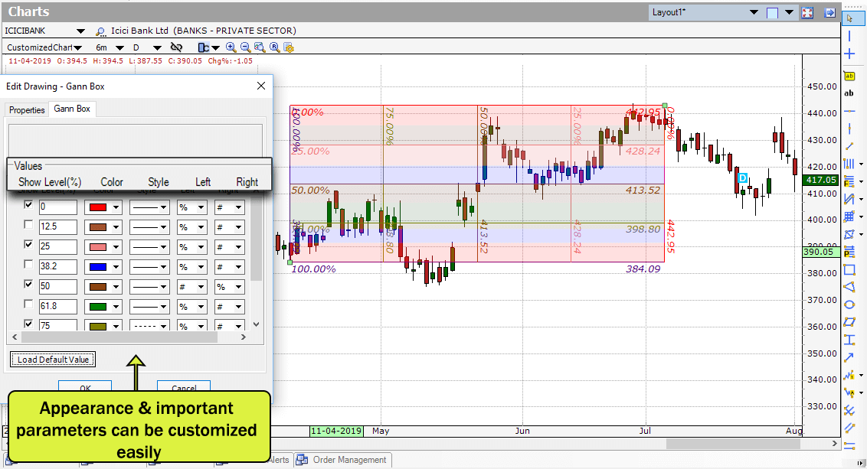The height and width of the screenshot is (469, 867).
Task: Uncheck the 75 level checkbox
Action: tap(28, 324)
